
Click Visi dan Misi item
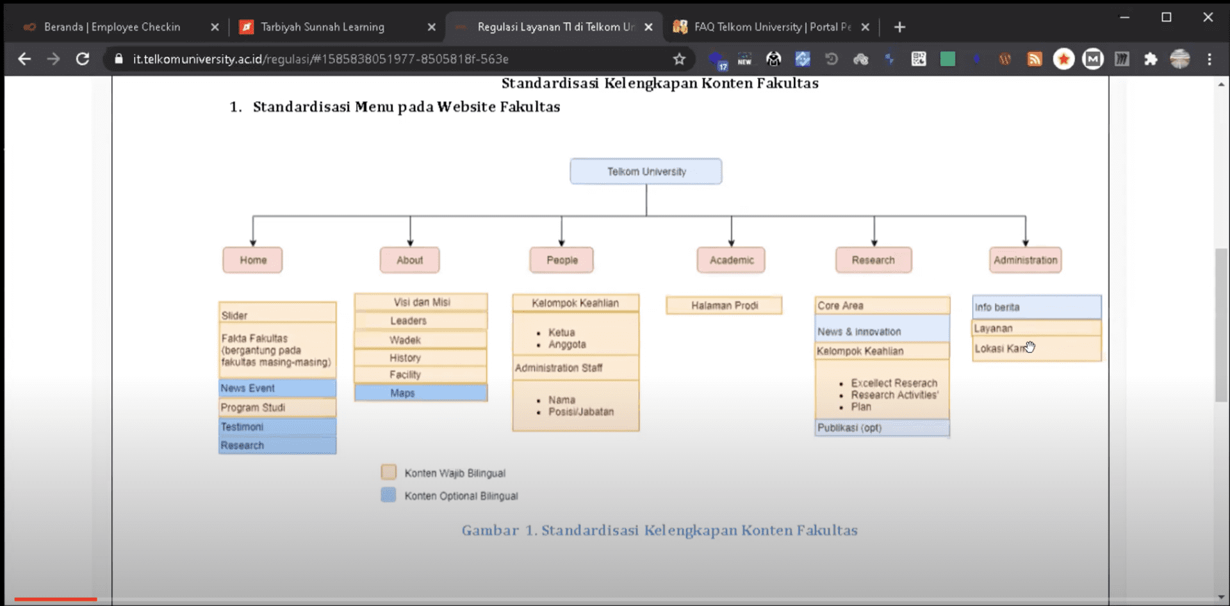(421, 302)
